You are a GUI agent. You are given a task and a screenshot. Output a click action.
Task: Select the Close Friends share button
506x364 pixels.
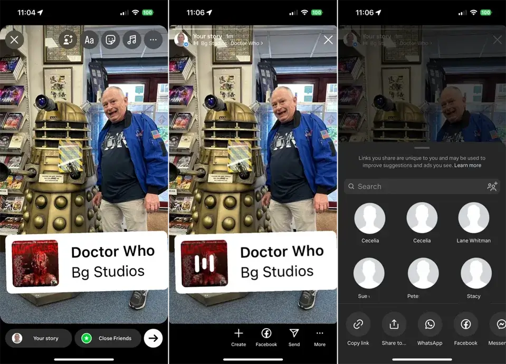tap(108, 338)
